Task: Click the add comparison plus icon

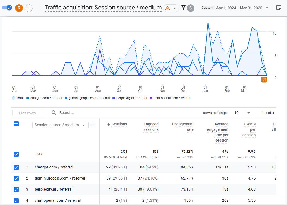Action: [29, 8]
